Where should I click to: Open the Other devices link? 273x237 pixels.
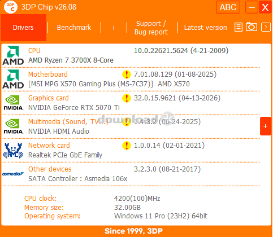pos(50,169)
